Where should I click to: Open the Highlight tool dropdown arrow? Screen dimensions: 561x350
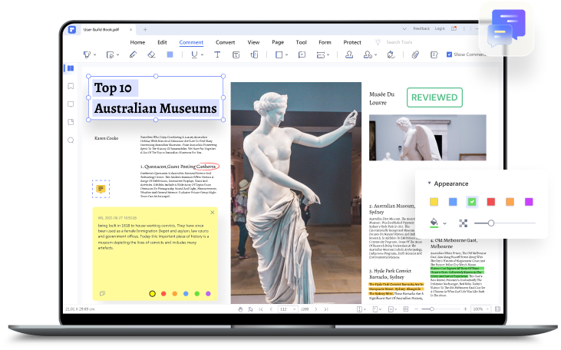point(95,55)
